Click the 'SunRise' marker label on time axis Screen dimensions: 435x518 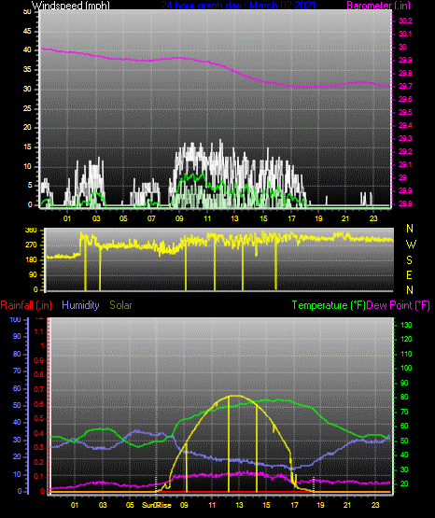pos(157,505)
